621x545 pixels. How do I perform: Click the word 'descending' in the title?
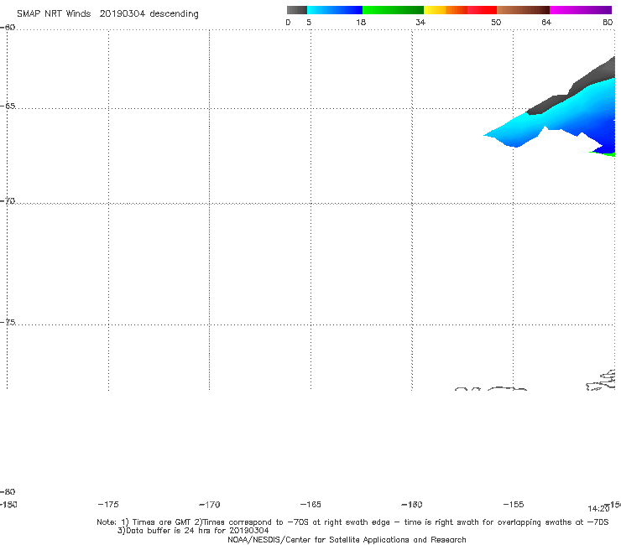point(174,14)
